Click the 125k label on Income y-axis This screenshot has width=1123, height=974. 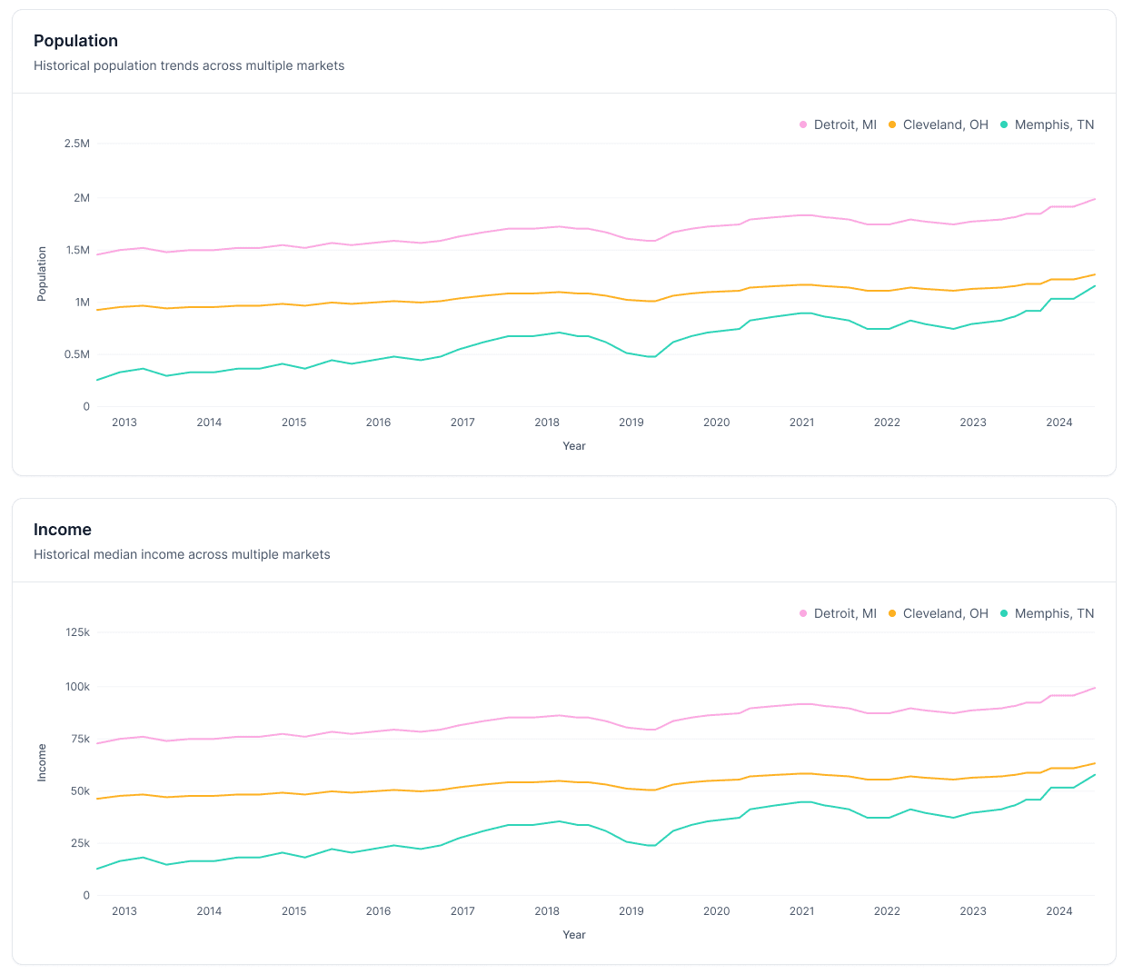click(x=78, y=632)
